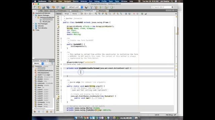Open the File menu

[50, 1]
